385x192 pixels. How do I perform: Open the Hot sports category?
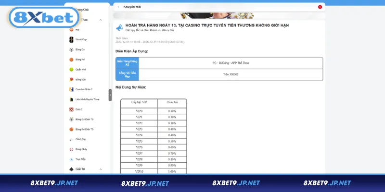(x=75, y=30)
